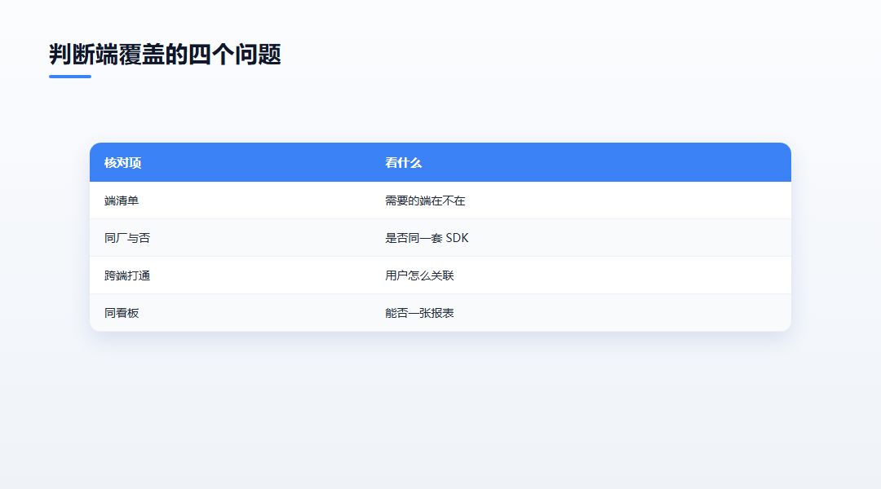This screenshot has height=489, width=881.
Task: Select the 端清单 table cell
Action: (x=230, y=200)
